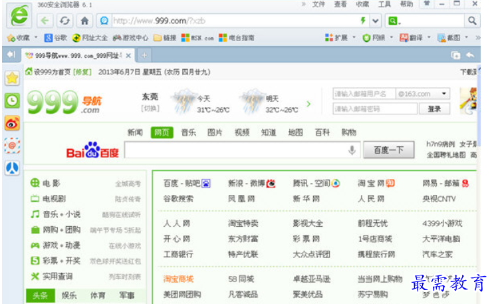The image size is (492, 304).
Task: Open the 文件 menu
Action: (318, 4)
